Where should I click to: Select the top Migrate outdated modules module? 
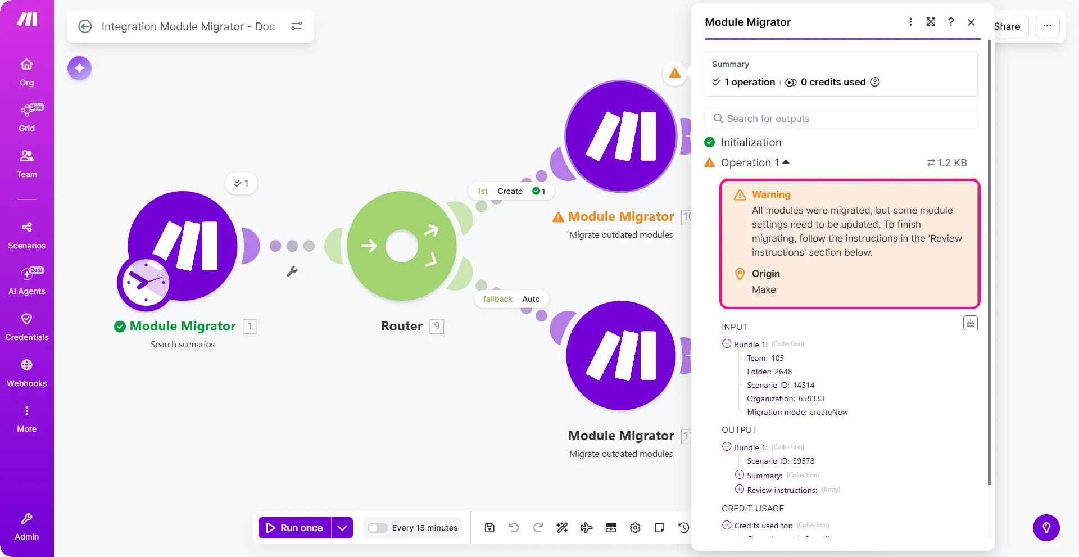click(621, 137)
